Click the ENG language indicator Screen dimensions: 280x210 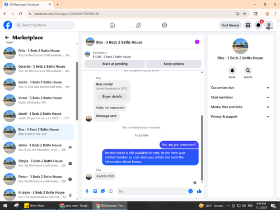click(250, 206)
